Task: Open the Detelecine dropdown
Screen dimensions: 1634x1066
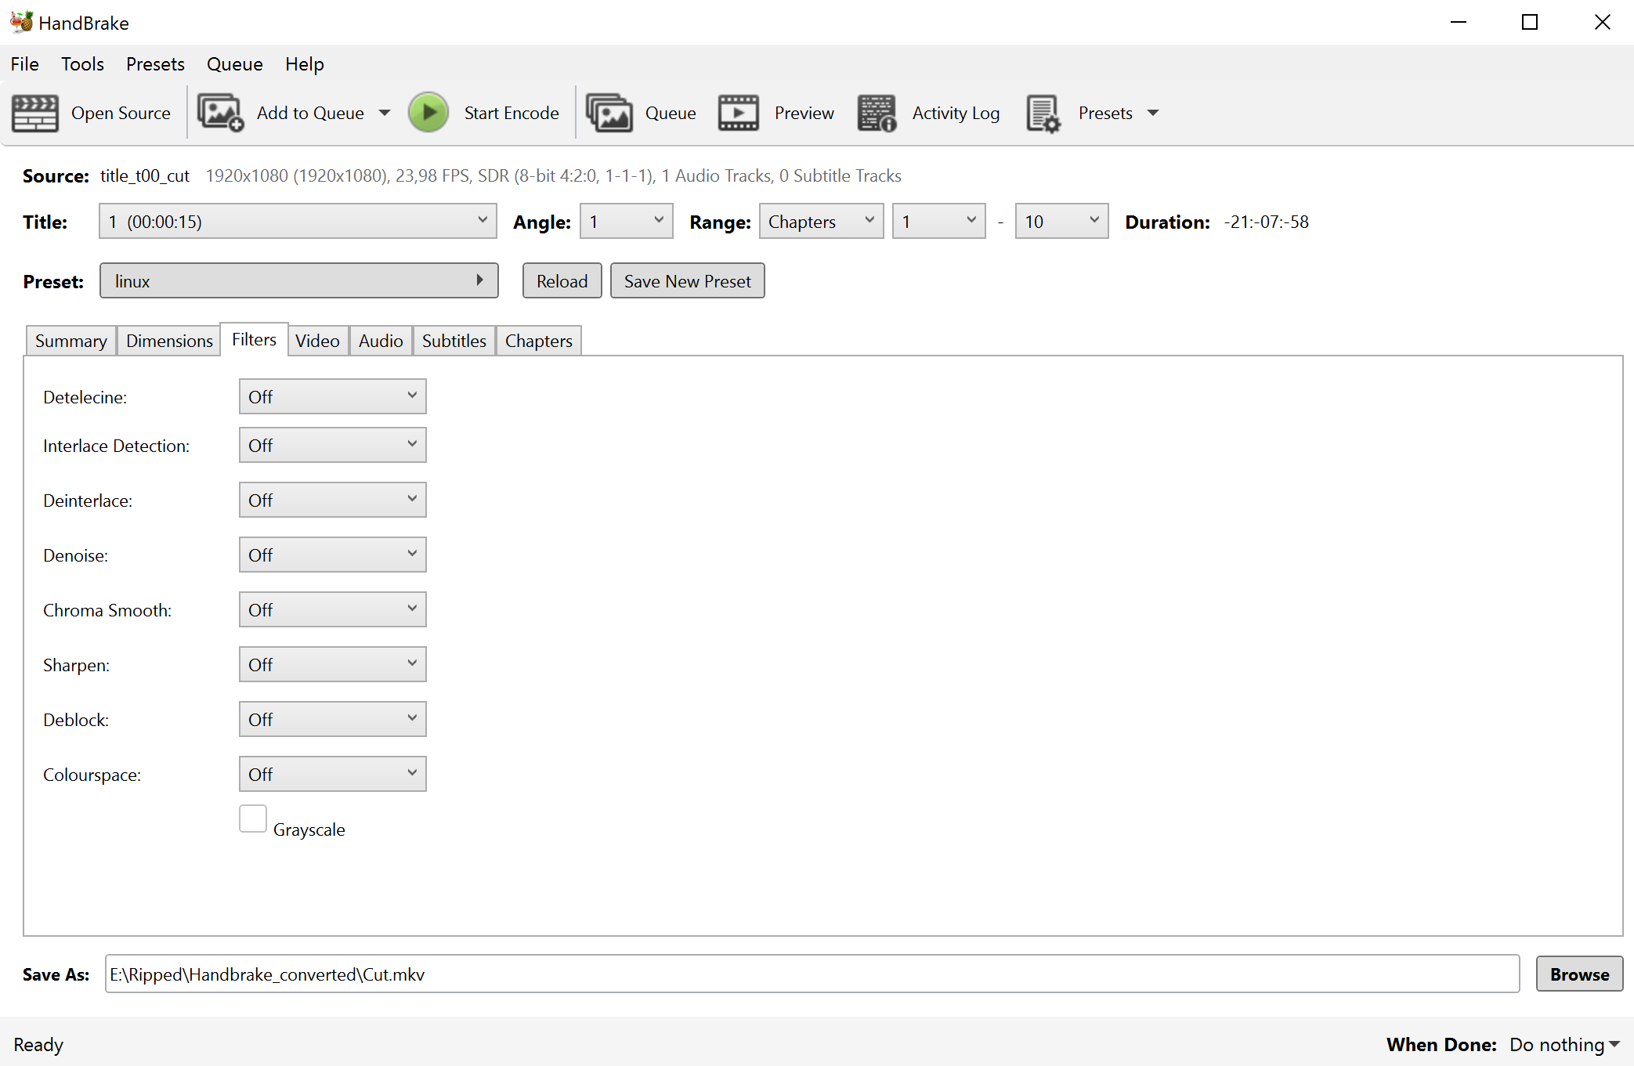Action: [x=332, y=397]
